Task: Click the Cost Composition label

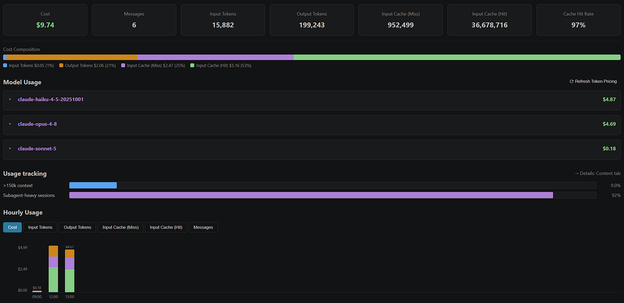Action: tap(21, 49)
